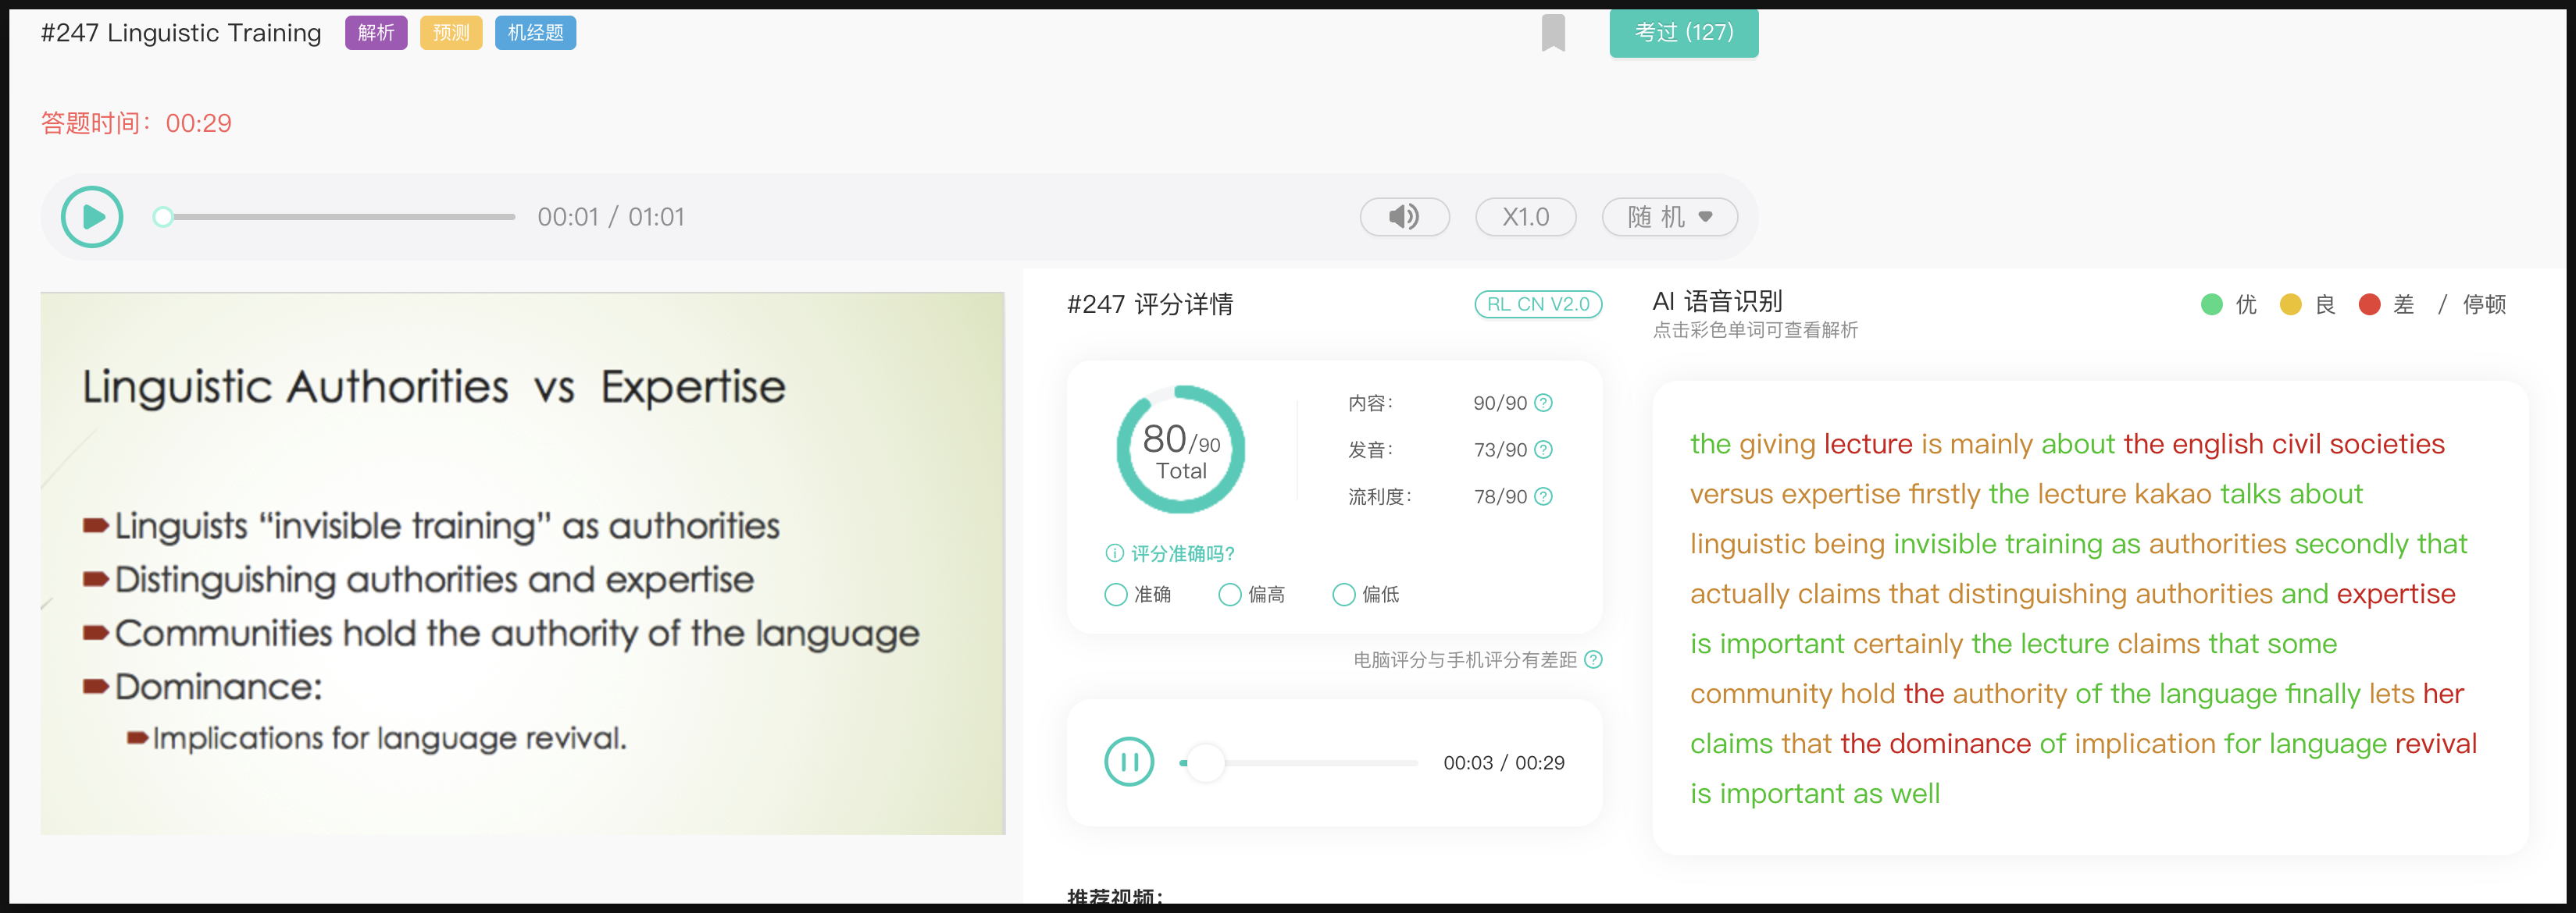The width and height of the screenshot is (2576, 913).
Task: Click the 考过 (127) button
Action: (x=1683, y=33)
